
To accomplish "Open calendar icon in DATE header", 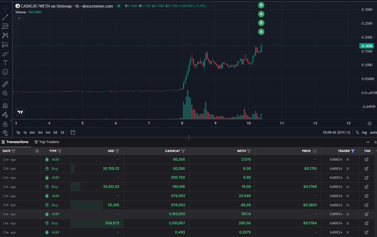I will tap(37, 151).
